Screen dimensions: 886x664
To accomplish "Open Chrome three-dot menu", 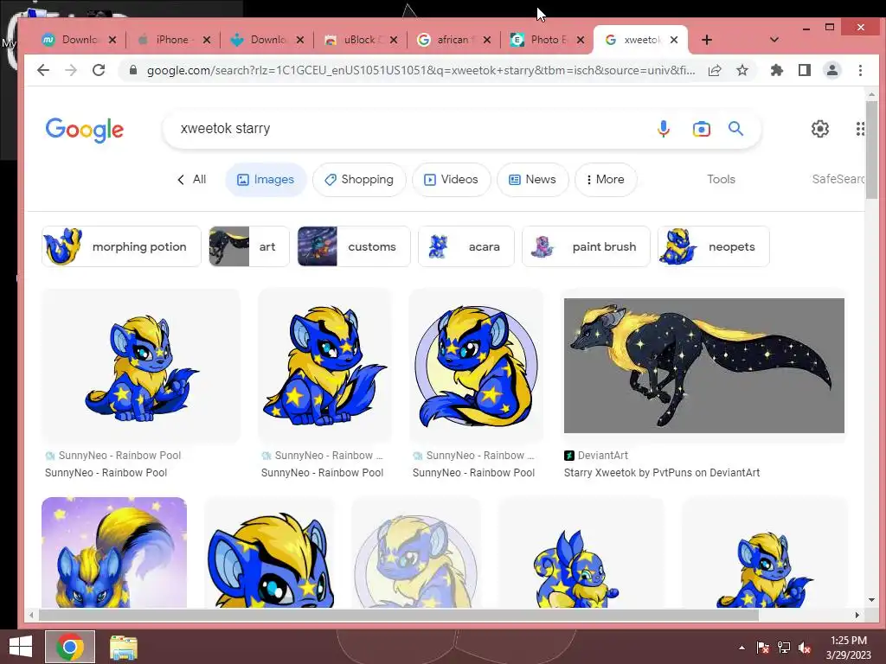I will click(x=860, y=70).
